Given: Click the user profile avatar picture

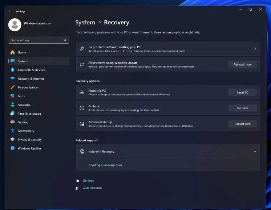Looking at the screenshot, I should coord(15,25).
